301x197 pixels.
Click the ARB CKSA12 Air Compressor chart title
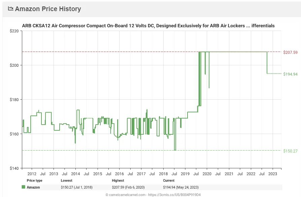point(148,26)
